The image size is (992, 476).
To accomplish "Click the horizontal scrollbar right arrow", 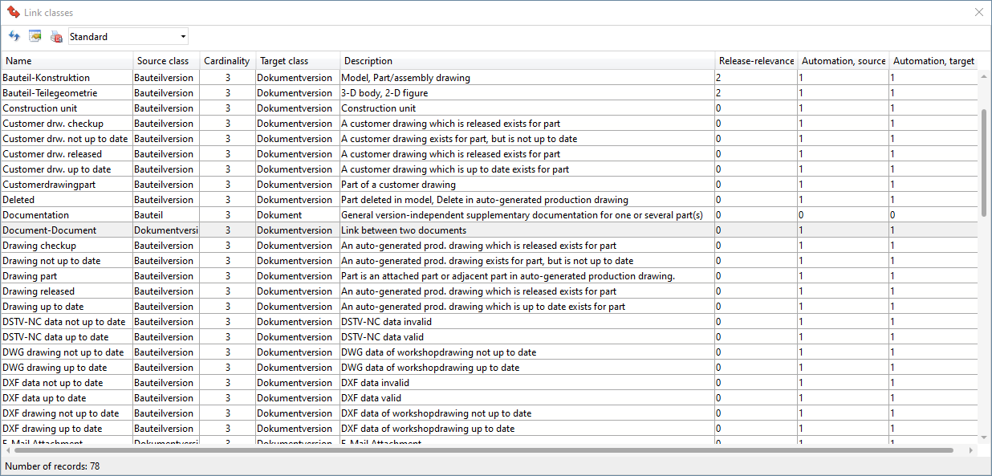I will pyautogui.click(x=973, y=450).
